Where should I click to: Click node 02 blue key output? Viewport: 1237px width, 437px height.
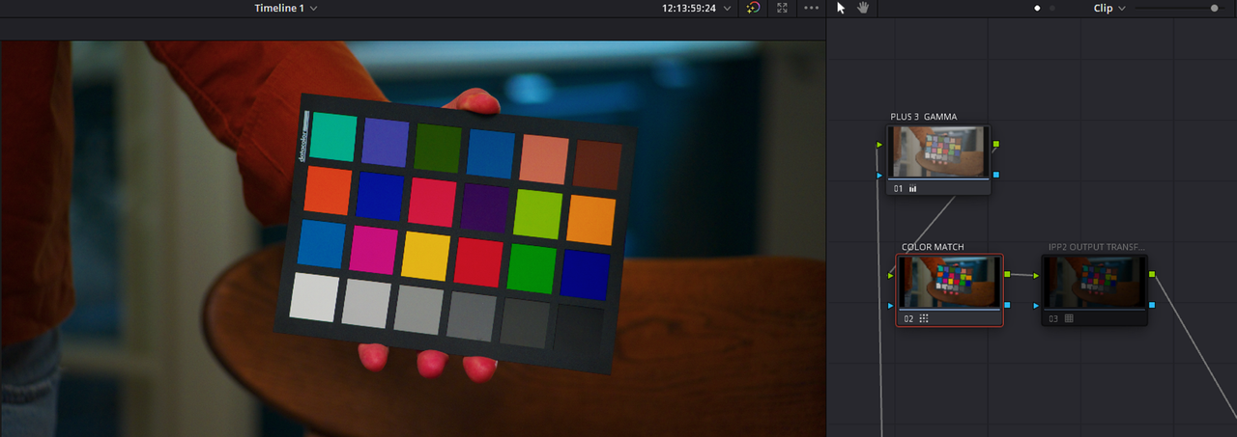click(1007, 306)
